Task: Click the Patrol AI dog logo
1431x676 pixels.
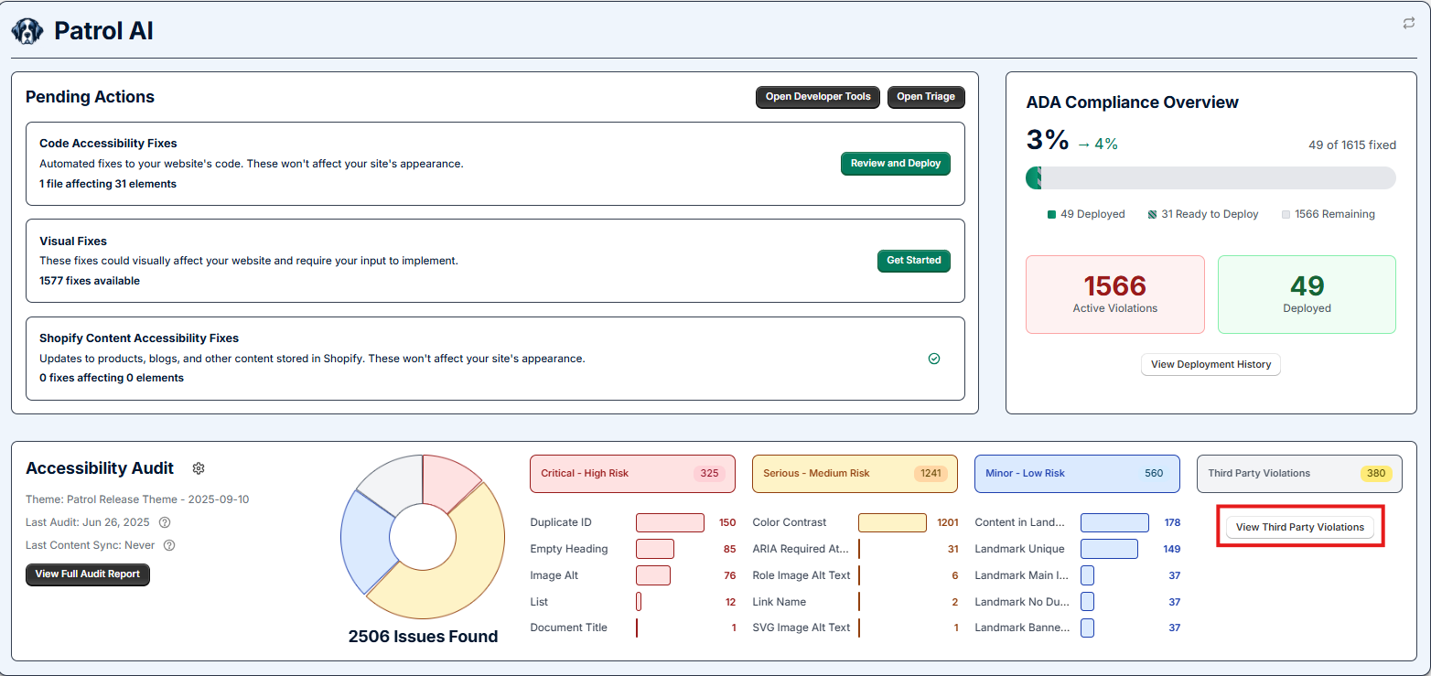Action: (x=27, y=32)
